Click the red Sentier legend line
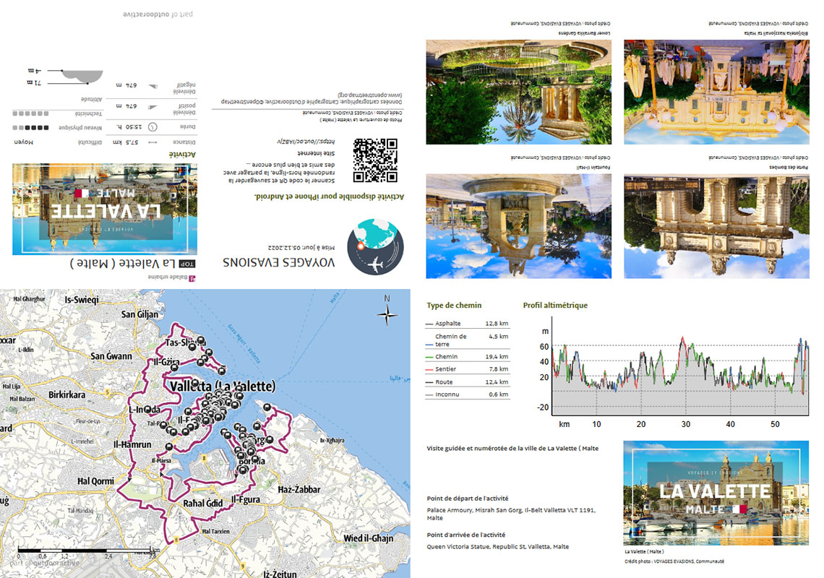Viewport: 824px width, 578px height. (429, 369)
